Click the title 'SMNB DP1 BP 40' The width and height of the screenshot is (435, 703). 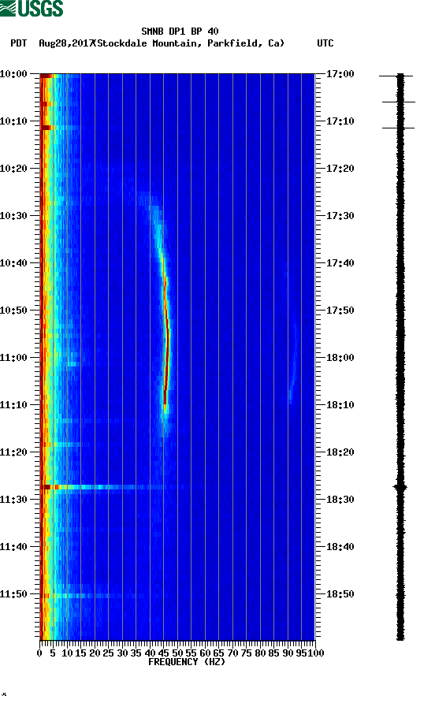pyautogui.click(x=180, y=32)
